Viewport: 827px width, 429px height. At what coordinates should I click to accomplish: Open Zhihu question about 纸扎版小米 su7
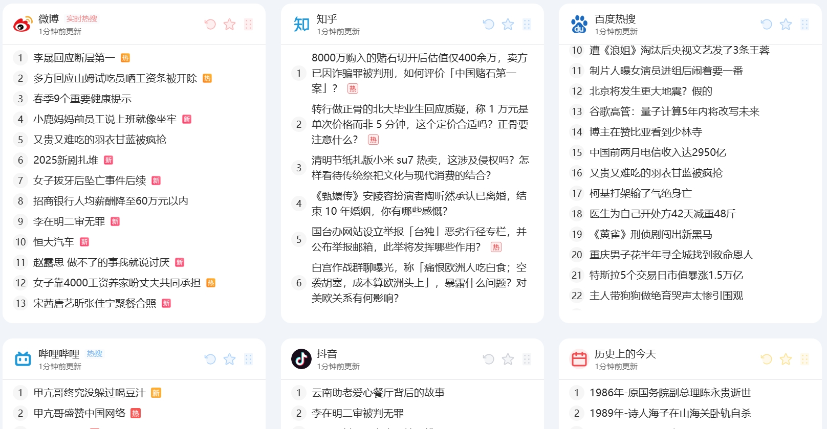[x=420, y=168]
